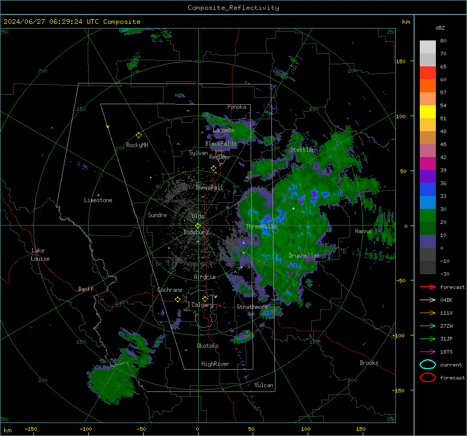Click the Ponoka label
This screenshot has height=436, width=467.
(x=237, y=107)
